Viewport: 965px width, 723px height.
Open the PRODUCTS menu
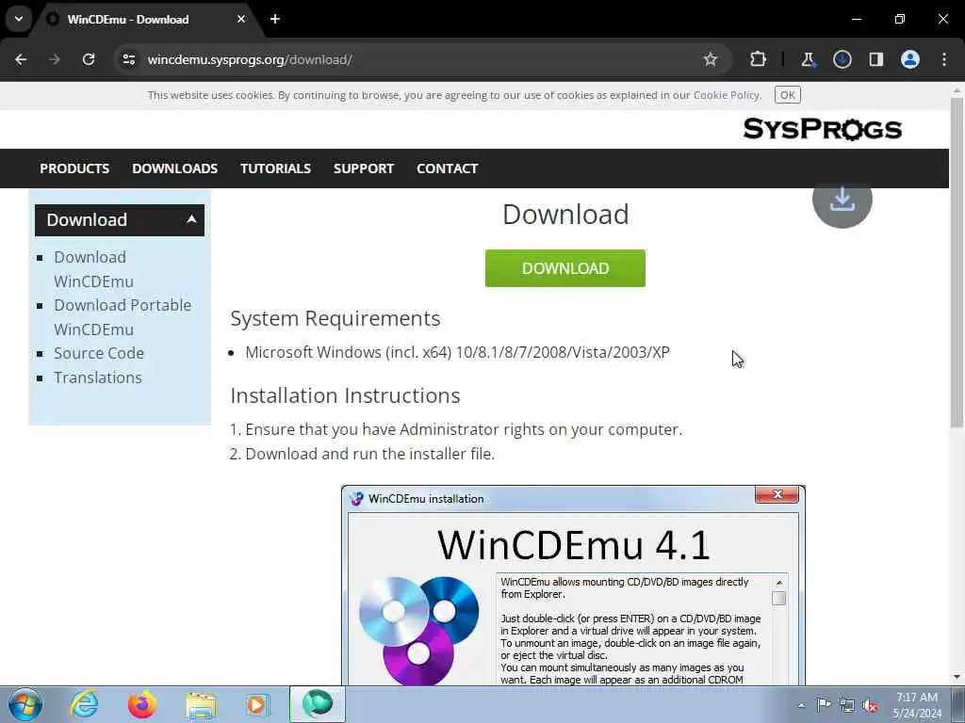tap(74, 169)
